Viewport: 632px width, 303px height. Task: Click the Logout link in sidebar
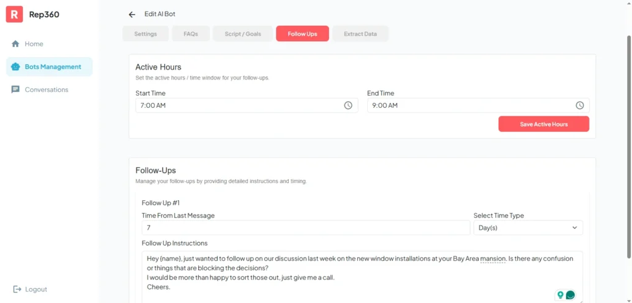tap(36, 289)
